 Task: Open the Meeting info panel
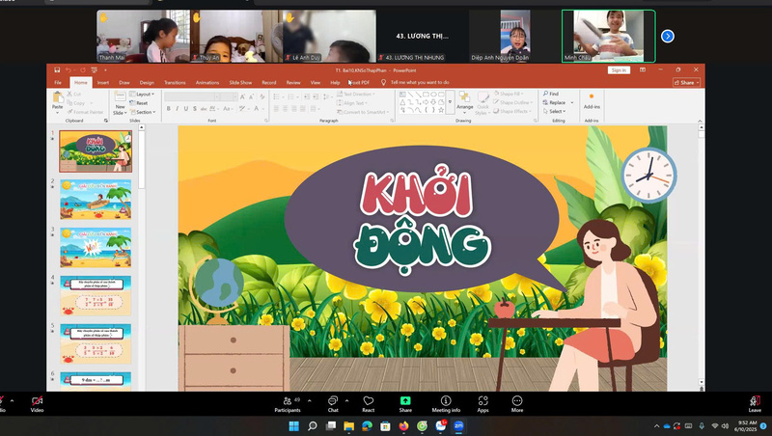click(x=446, y=400)
